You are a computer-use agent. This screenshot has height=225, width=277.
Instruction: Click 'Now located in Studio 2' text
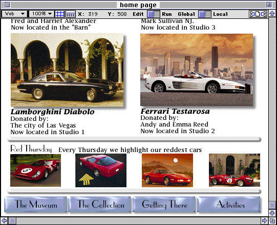[178, 131]
